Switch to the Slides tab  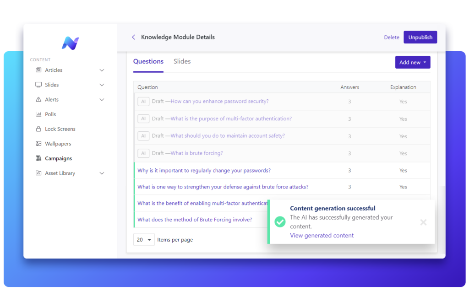pyautogui.click(x=182, y=61)
